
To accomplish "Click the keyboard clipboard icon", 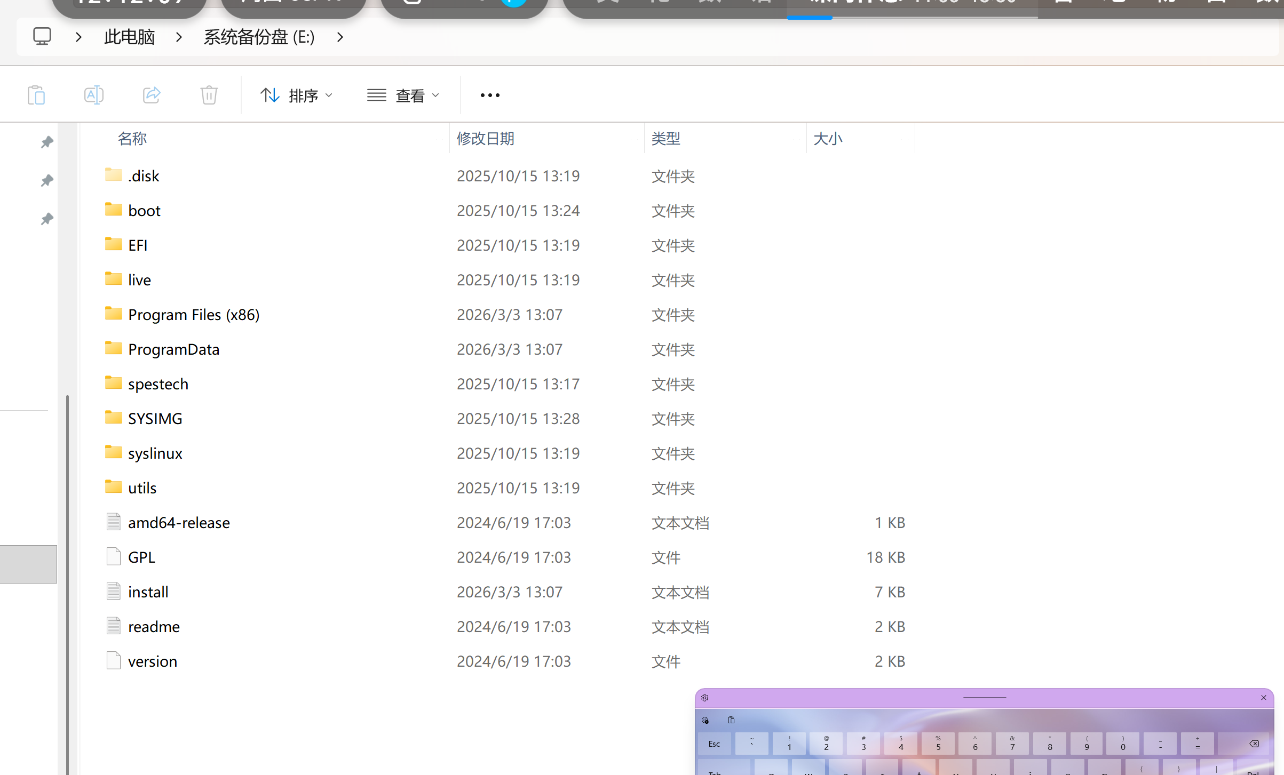I will coord(731,720).
